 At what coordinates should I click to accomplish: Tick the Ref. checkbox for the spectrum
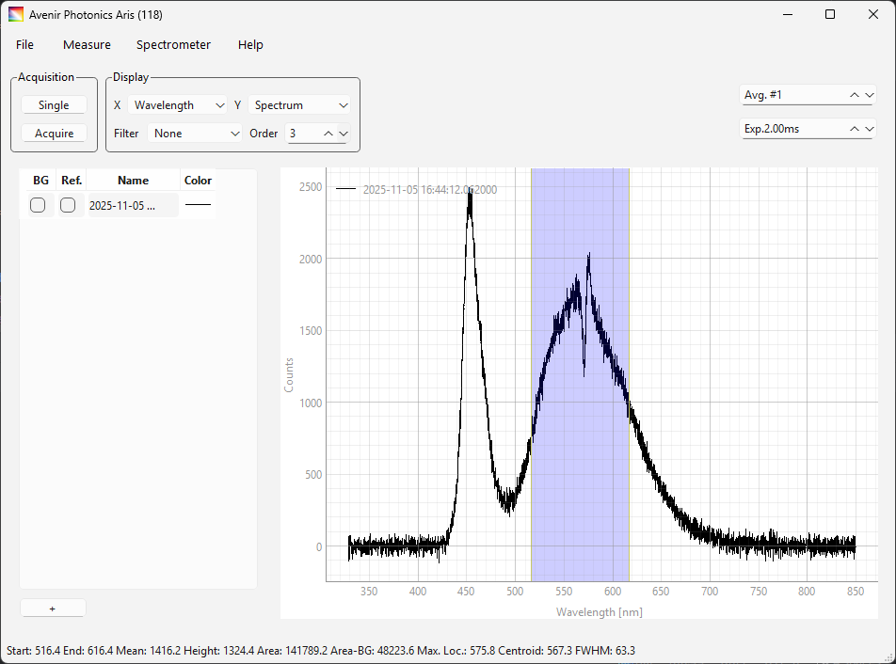click(x=68, y=205)
